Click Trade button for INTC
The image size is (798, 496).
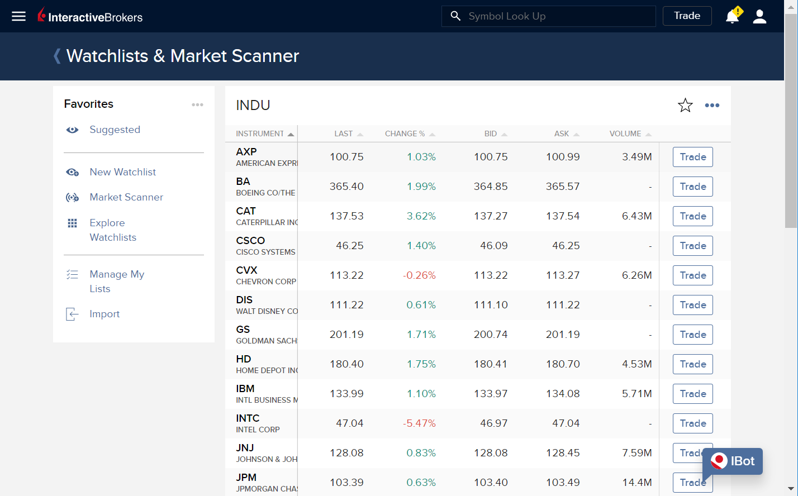pyautogui.click(x=693, y=423)
